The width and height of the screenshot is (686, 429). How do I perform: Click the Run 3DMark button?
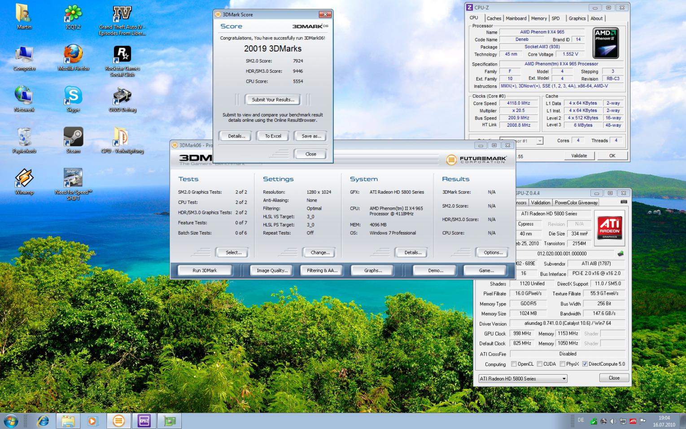pyautogui.click(x=205, y=270)
